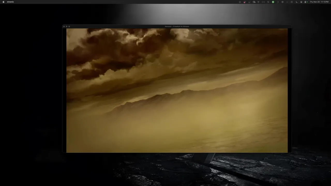The height and width of the screenshot is (186, 331).
Task: Open the Apple menu
Action: point(3,2)
